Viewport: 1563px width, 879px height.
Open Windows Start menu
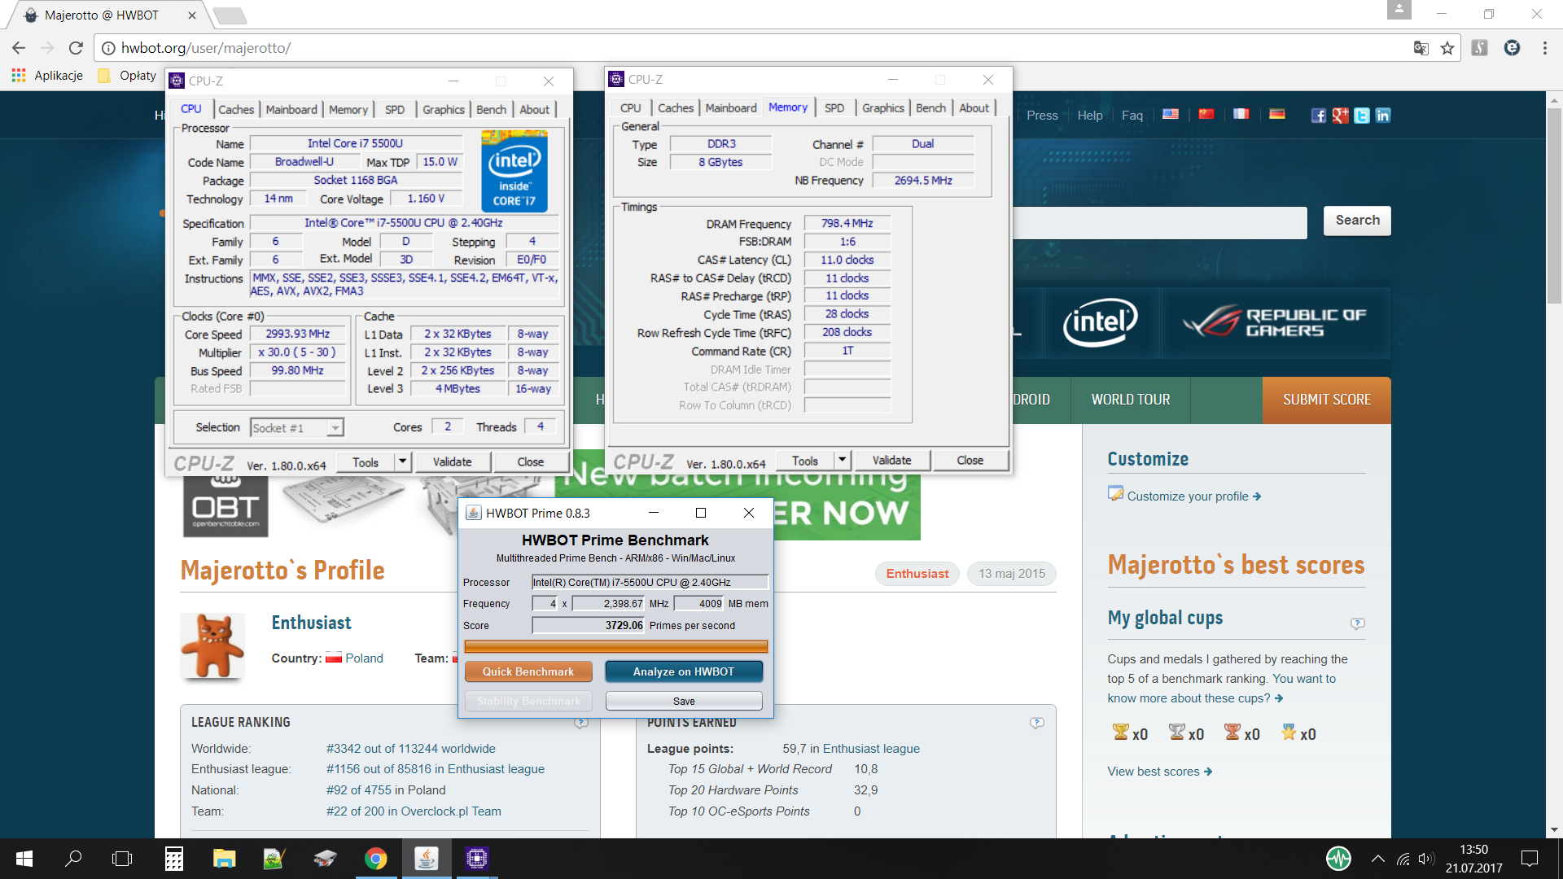click(x=24, y=859)
